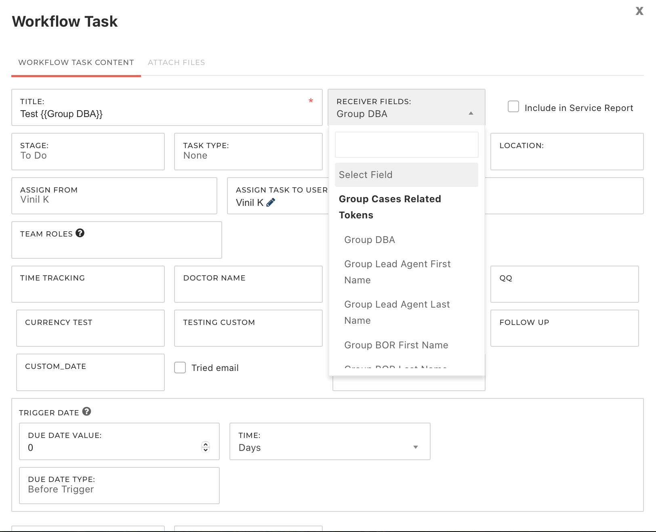Adjust the Due Date Value stepper
Image resolution: width=656 pixels, height=532 pixels.
coord(206,447)
